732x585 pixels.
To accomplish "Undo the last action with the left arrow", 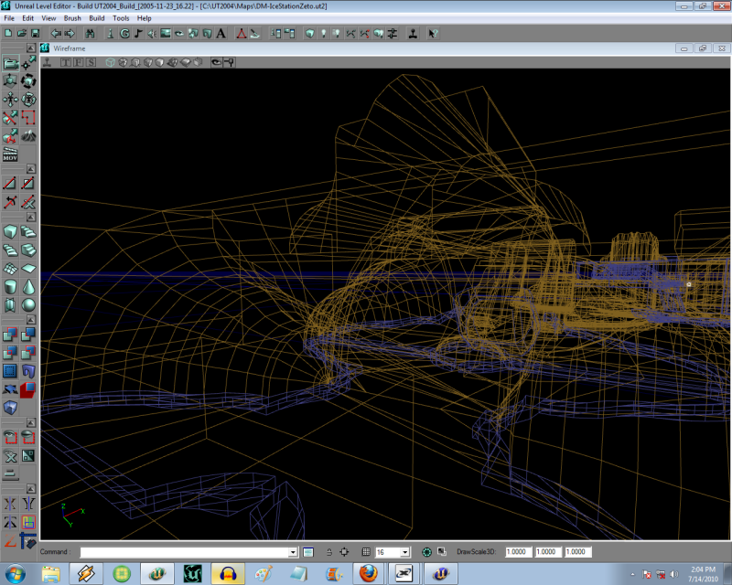I will 56,34.
